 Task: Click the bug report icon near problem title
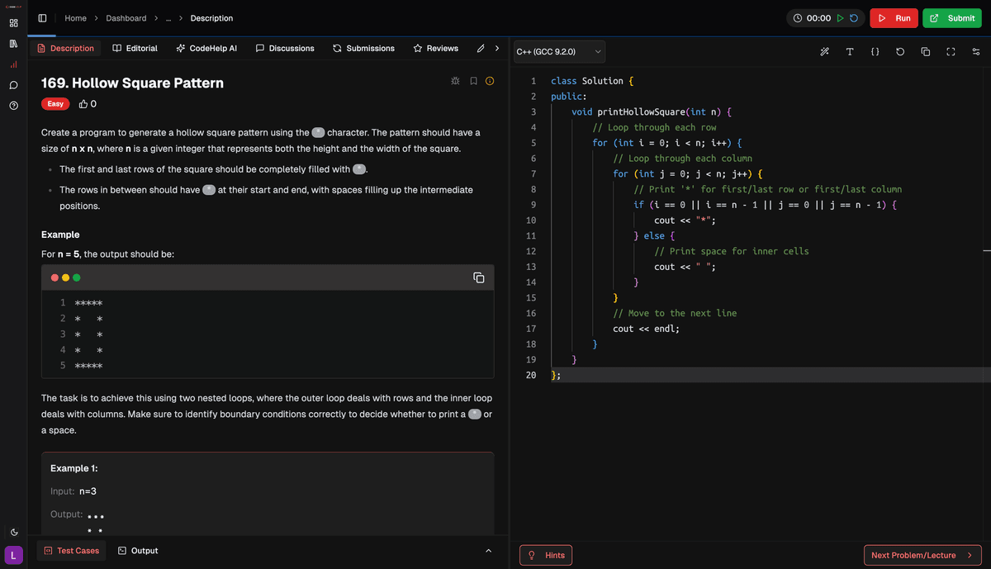point(455,81)
